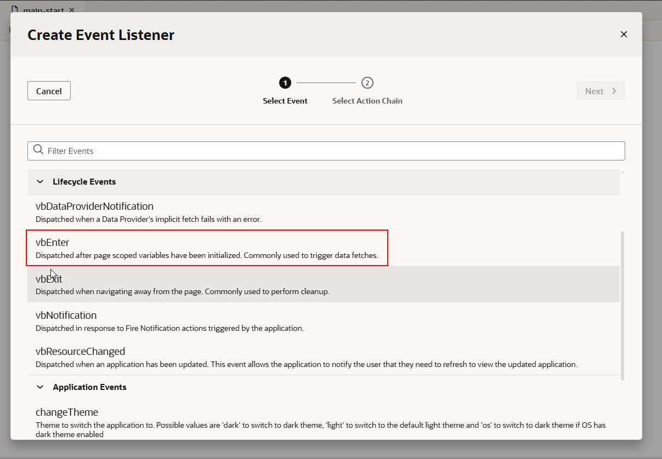Select the vbNotification event
This screenshot has width=662, height=459.
tap(324, 320)
